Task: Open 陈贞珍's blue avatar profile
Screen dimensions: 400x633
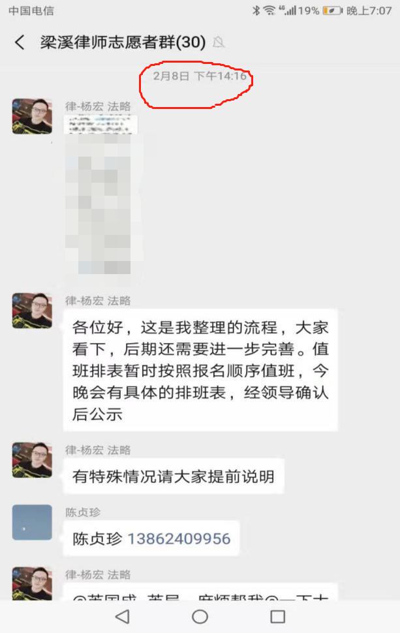Action: point(32,522)
